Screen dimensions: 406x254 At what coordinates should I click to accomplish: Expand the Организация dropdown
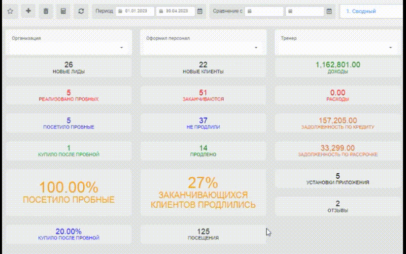click(x=69, y=43)
